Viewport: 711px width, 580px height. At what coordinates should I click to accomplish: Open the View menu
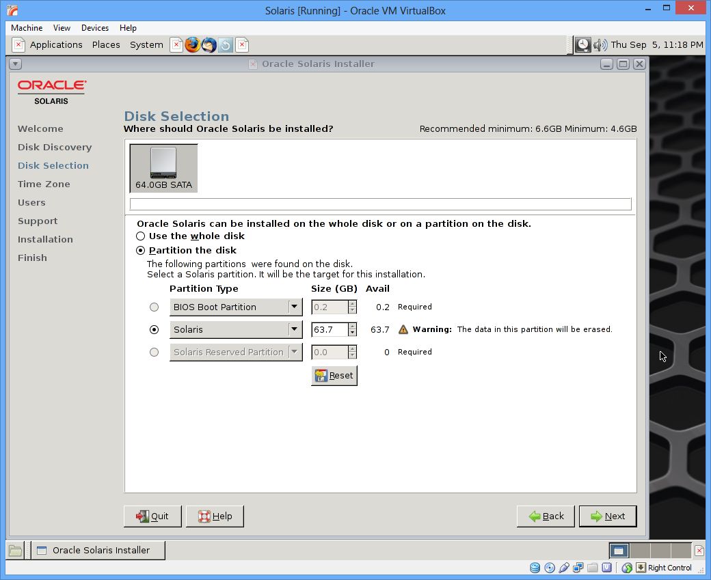(62, 27)
